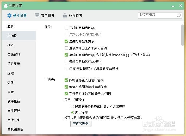Click the magnifier search icon
186x136 pixels.
pyautogui.click(x=179, y=15)
